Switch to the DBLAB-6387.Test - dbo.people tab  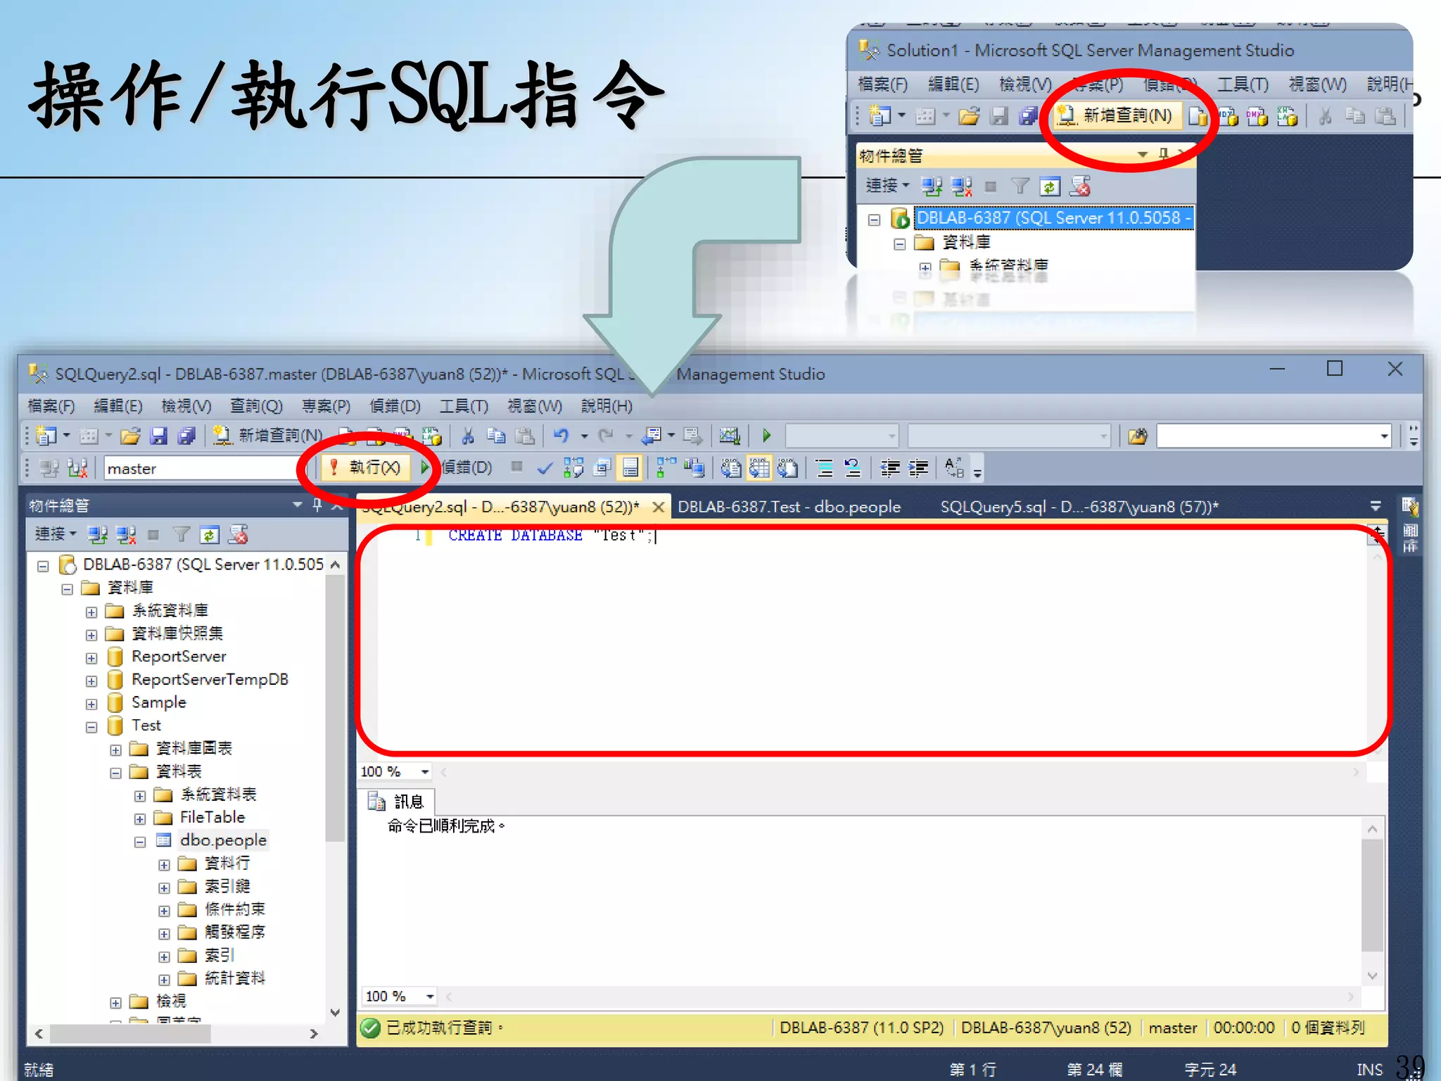(789, 507)
